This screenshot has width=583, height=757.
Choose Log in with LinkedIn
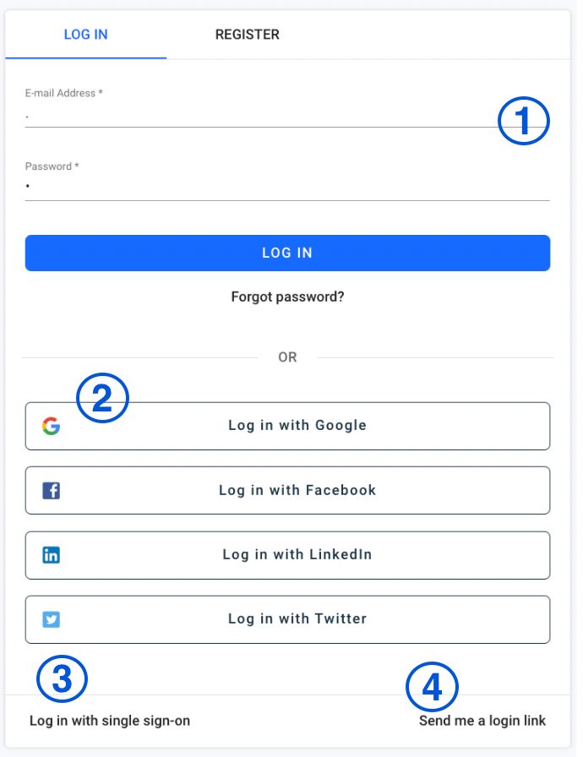pyautogui.click(x=287, y=555)
